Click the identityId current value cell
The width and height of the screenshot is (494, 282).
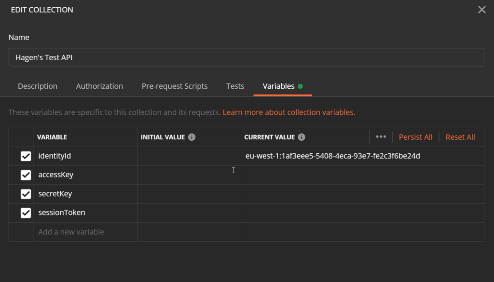(x=362, y=156)
